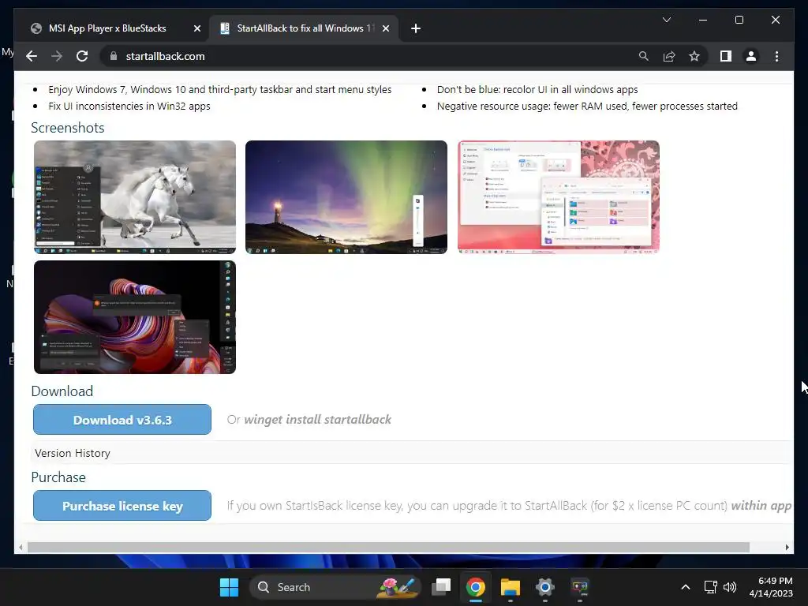This screenshot has height=606, width=808.
Task: Open the Chrome three-dot menu
Action: pos(776,56)
